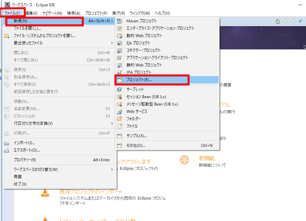Screen dimensions: 306x221
Task: Click the font size icon on welcome toolbar
Action: point(301,21)
